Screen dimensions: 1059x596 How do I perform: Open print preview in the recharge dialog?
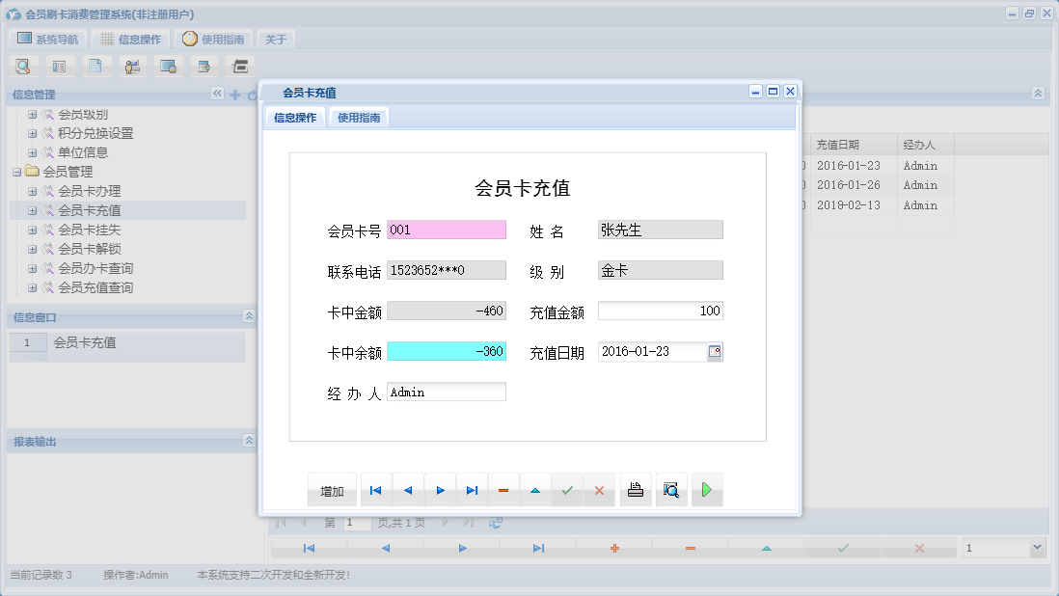pyautogui.click(x=671, y=490)
